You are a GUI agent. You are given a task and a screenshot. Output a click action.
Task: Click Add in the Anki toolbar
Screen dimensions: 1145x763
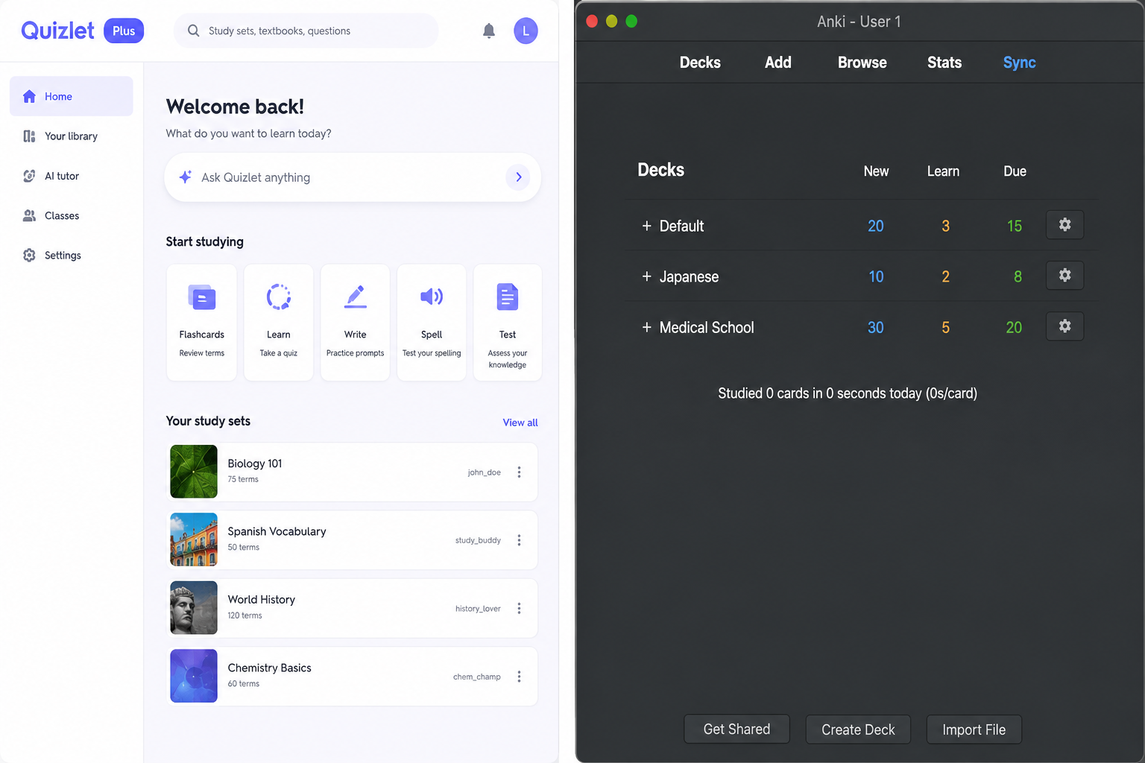tap(777, 63)
